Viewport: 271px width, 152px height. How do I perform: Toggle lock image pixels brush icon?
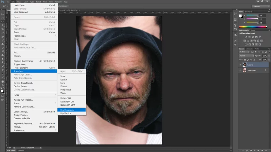coord(248,60)
